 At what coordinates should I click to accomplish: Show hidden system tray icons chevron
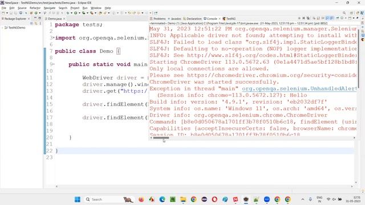click(303, 199)
